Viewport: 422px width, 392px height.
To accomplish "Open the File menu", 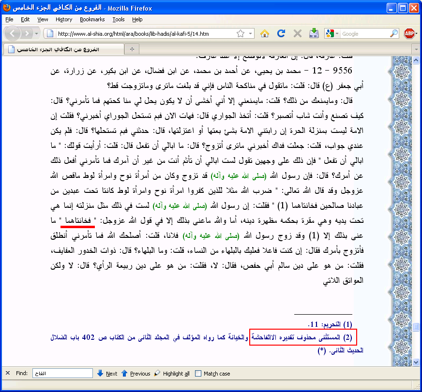I will coord(9,19).
